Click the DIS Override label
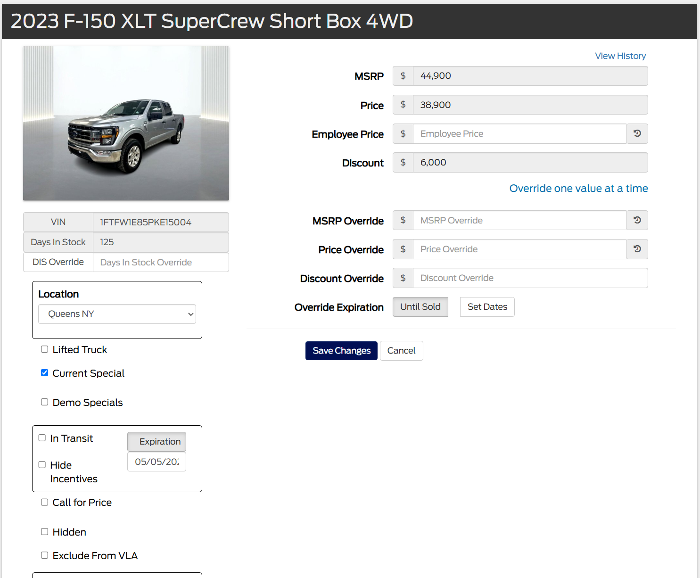700x578 pixels. [x=58, y=262]
